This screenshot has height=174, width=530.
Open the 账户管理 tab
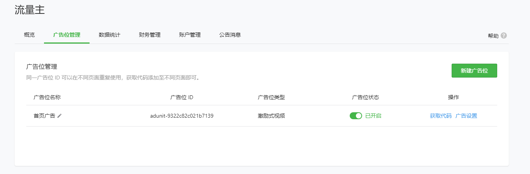point(190,35)
